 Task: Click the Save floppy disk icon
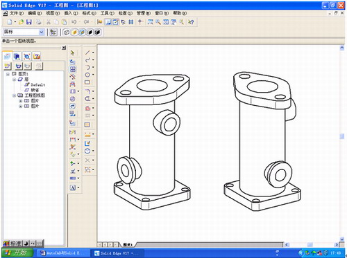tap(29, 22)
